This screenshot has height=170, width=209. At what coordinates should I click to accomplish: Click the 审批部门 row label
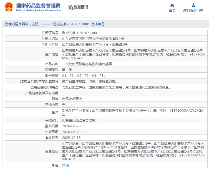coord(52,120)
